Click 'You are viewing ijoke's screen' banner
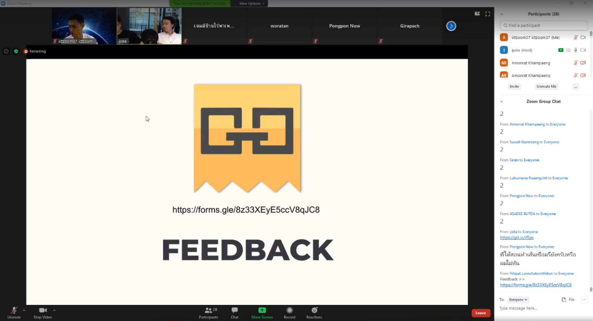593x321 pixels. pyautogui.click(x=200, y=3)
